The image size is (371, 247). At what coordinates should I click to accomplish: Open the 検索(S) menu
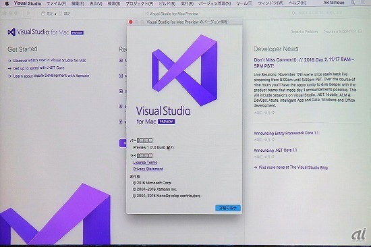[114, 3]
